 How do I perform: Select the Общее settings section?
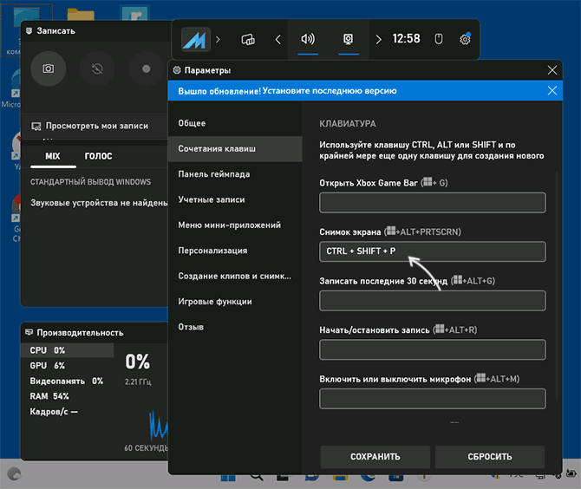click(235, 123)
